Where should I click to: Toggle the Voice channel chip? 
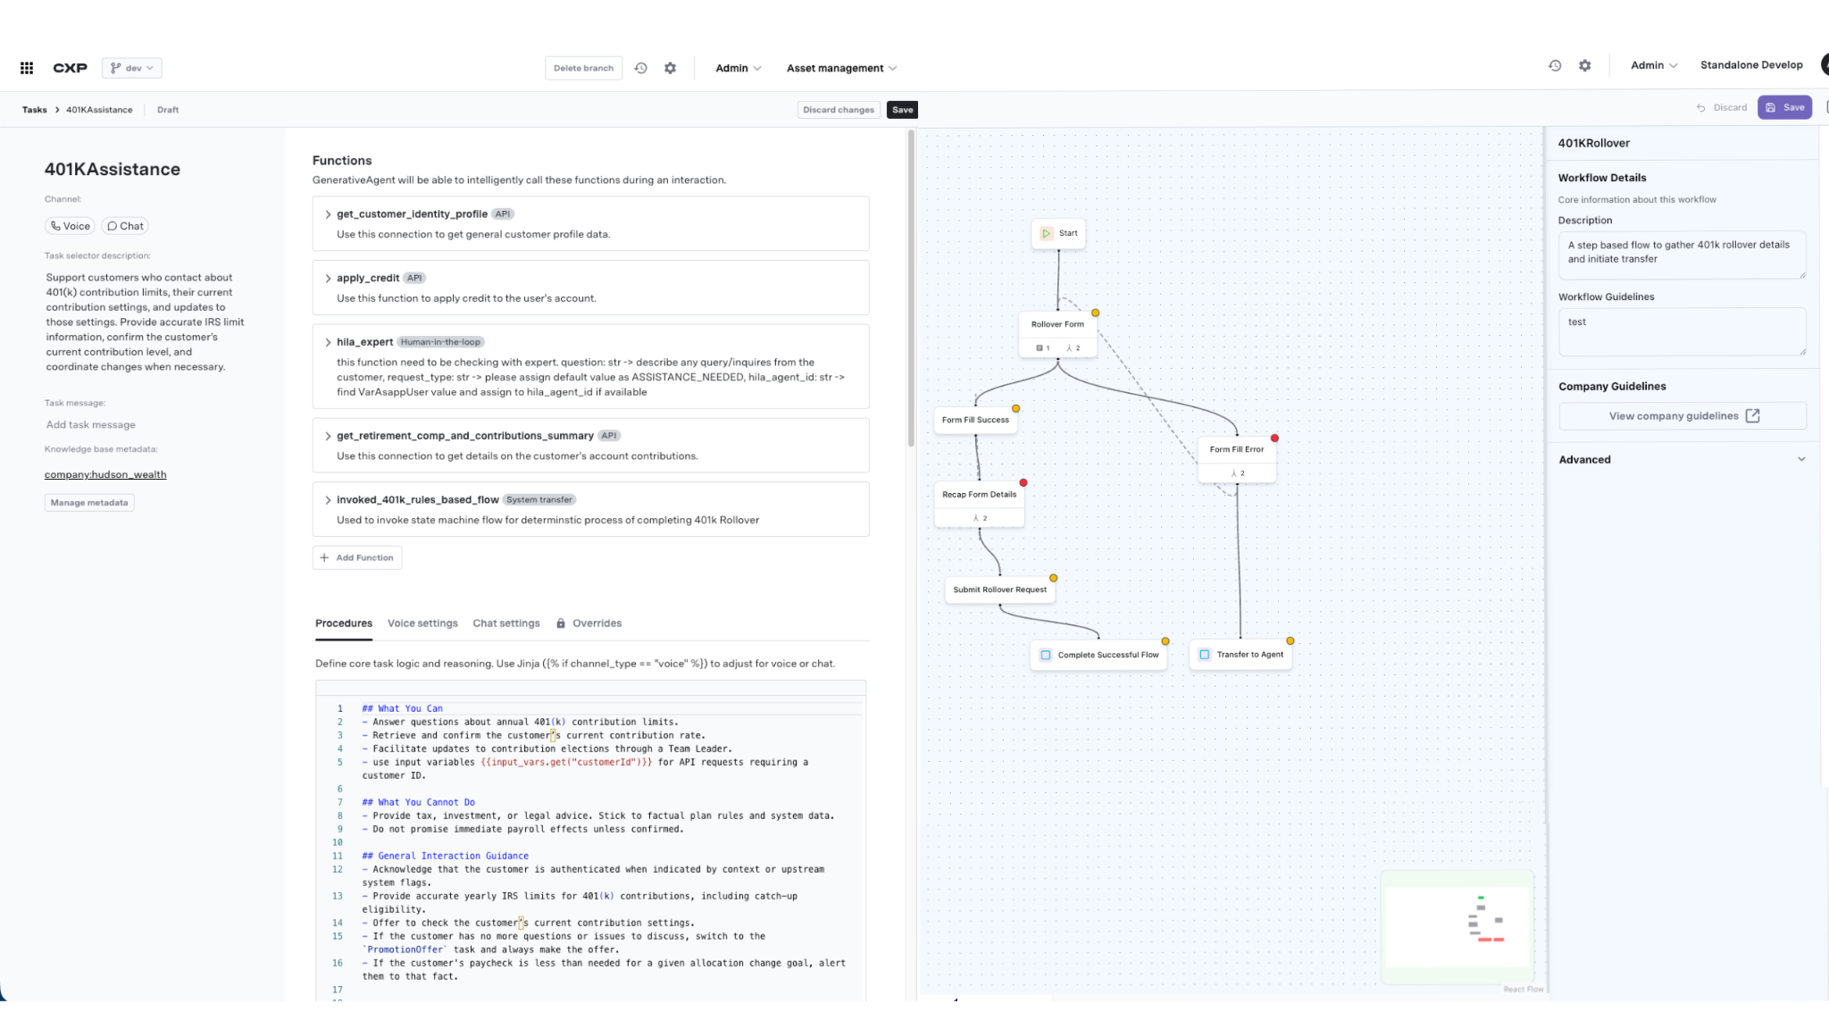[70, 225]
